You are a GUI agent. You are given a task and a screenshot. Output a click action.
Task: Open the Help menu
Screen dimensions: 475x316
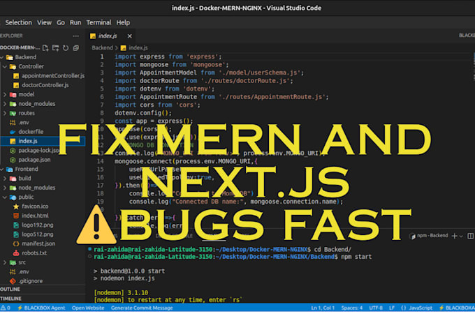(123, 23)
